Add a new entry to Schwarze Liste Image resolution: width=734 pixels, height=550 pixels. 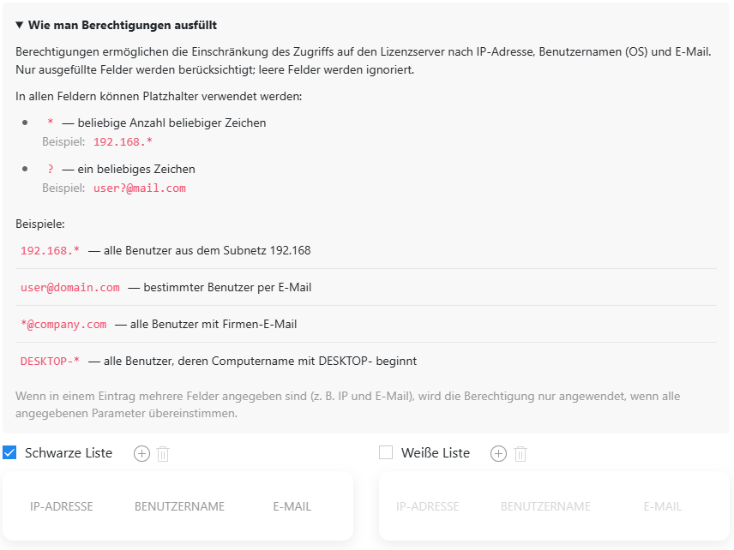pyautogui.click(x=142, y=454)
